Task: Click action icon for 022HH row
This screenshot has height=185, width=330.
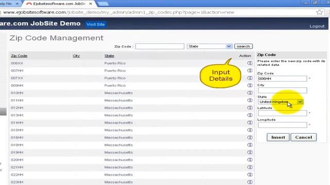Action: 250,175
